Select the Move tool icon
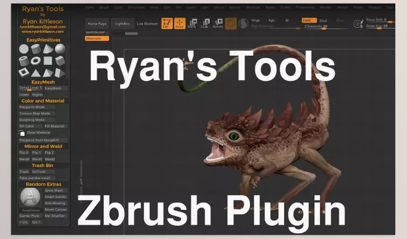The image size is (407, 239). click(x=192, y=23)
